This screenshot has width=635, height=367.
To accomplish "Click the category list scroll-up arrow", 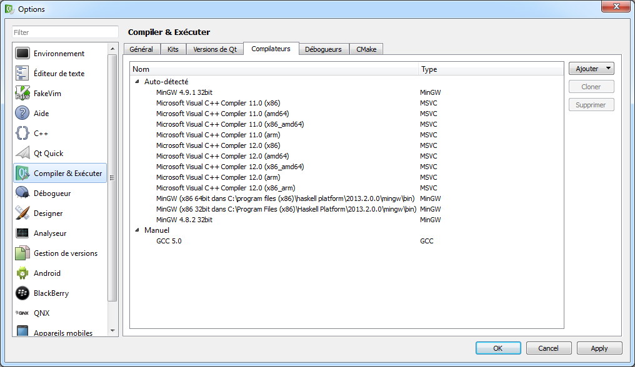I will click(112, 49).
